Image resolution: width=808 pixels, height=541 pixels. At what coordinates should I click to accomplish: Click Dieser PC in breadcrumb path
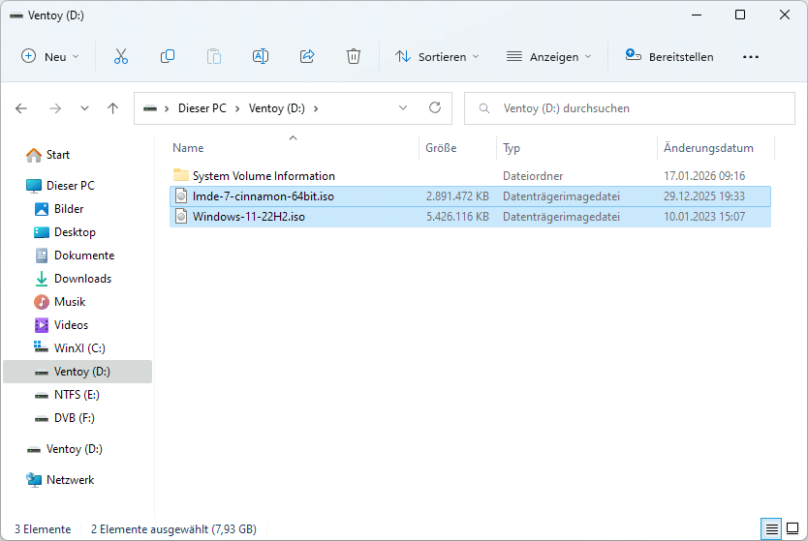[202, 108]
